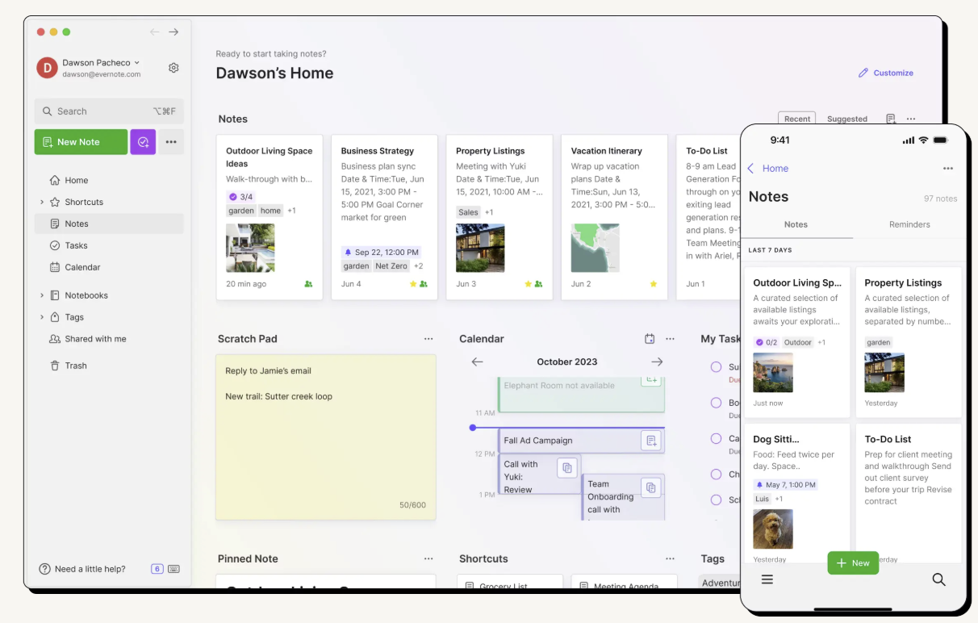
Task: Select the Suggested tab in Notes
Action: pyautogui.click(x=847, y=119)
